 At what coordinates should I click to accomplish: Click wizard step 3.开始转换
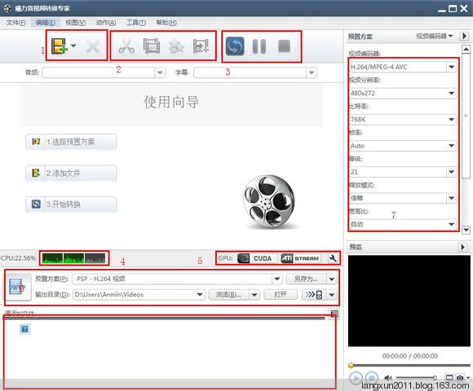point(71,204)
